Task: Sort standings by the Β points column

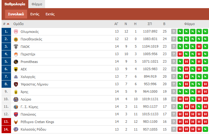Action: [x=164, y=24]
